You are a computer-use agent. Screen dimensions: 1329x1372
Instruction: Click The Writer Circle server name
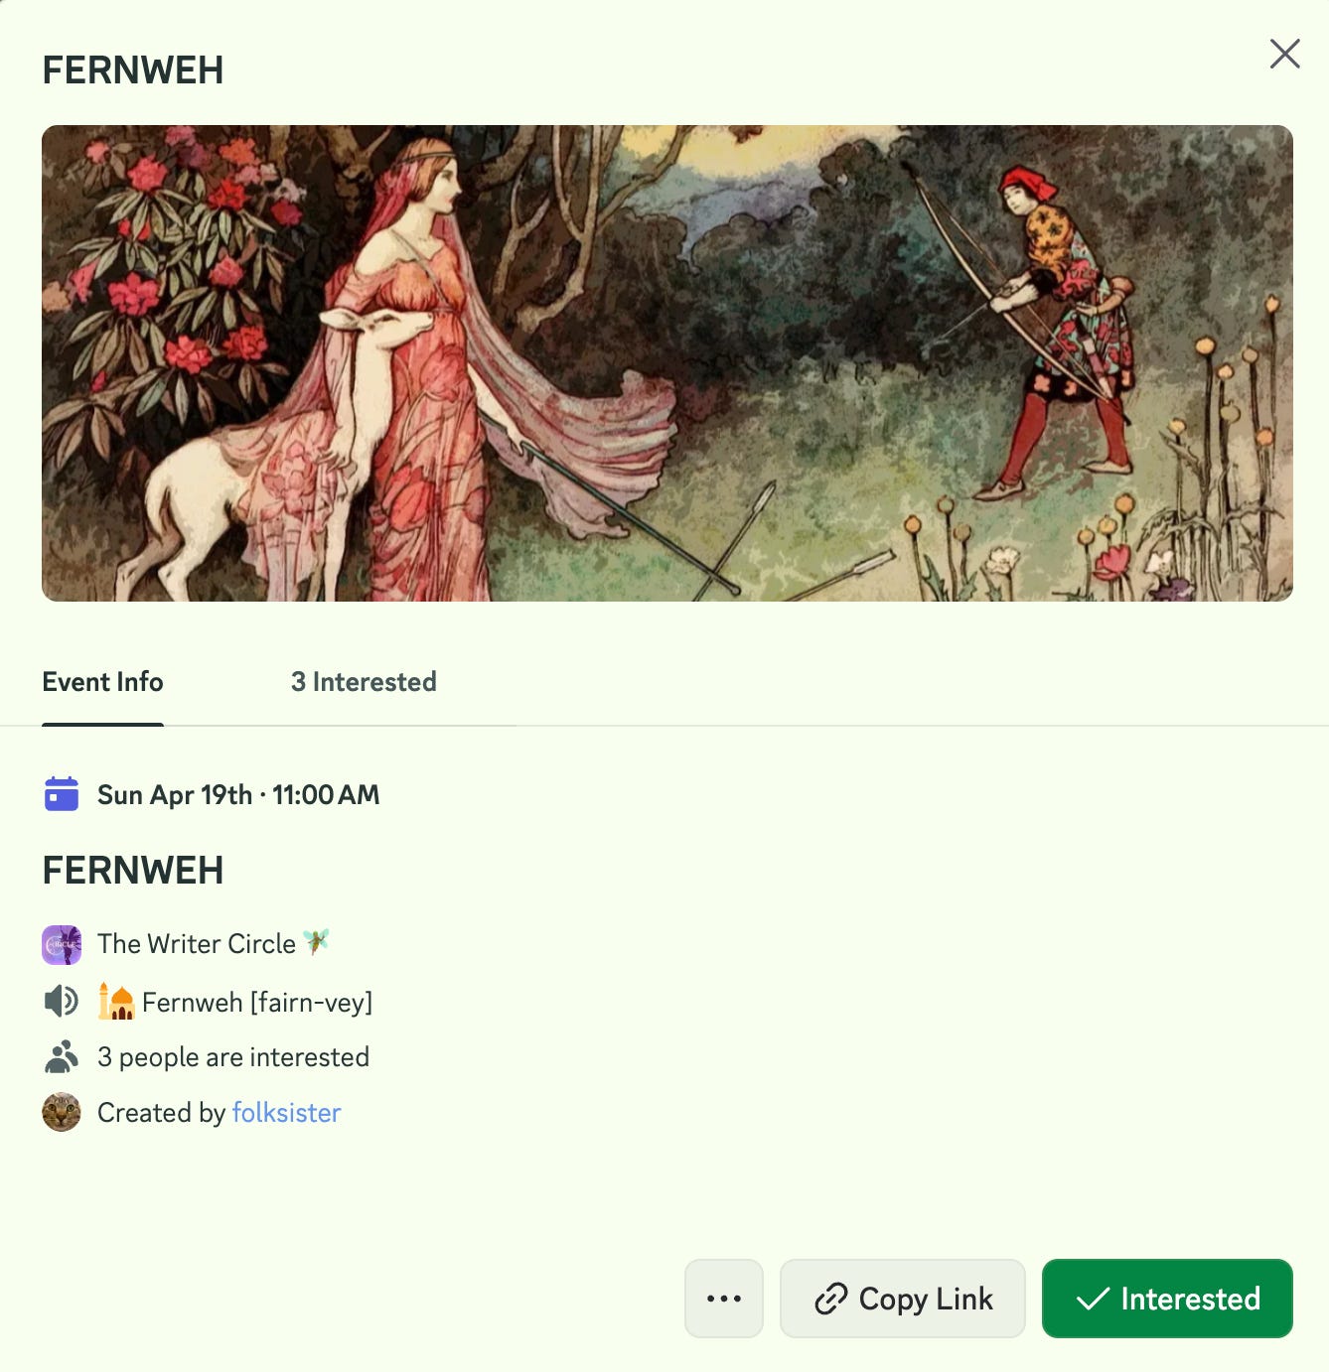(197, 944)
